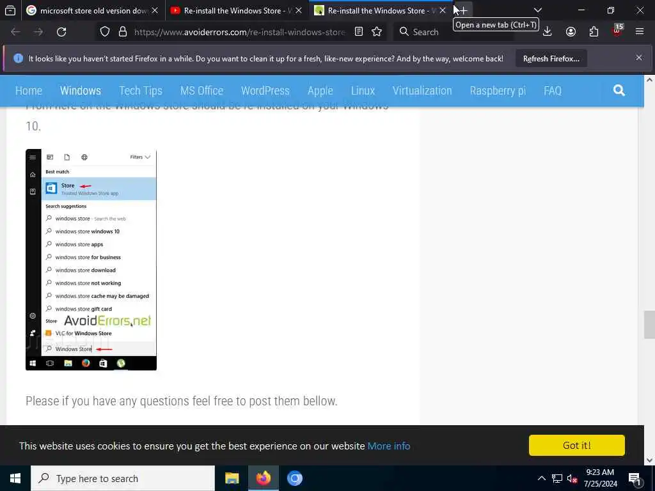655x491 pixels.
Task: Follow the More info cookie link
Action: point(388,446)
